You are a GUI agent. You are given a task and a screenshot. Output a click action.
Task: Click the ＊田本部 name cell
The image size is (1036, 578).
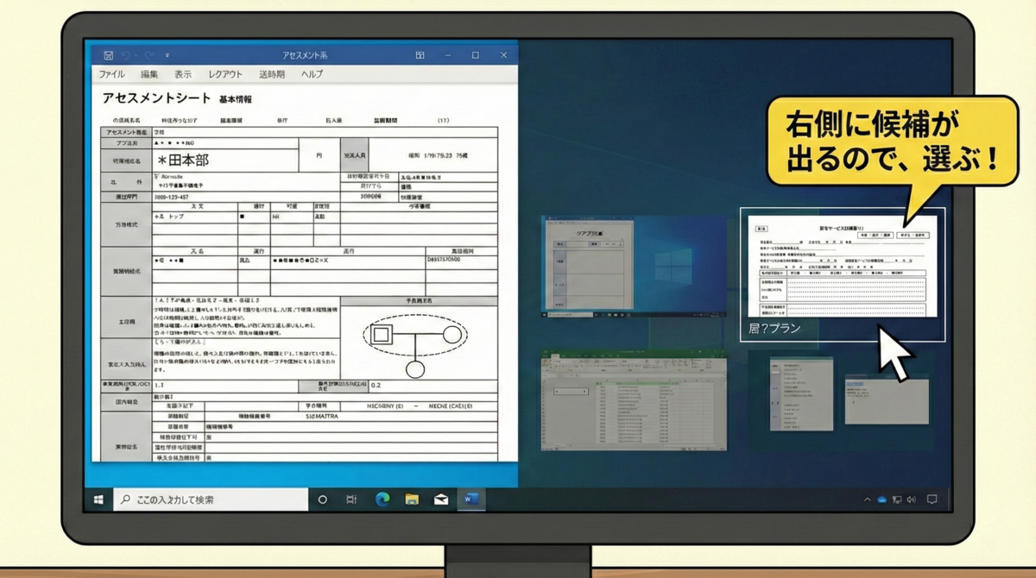point(224,160)
